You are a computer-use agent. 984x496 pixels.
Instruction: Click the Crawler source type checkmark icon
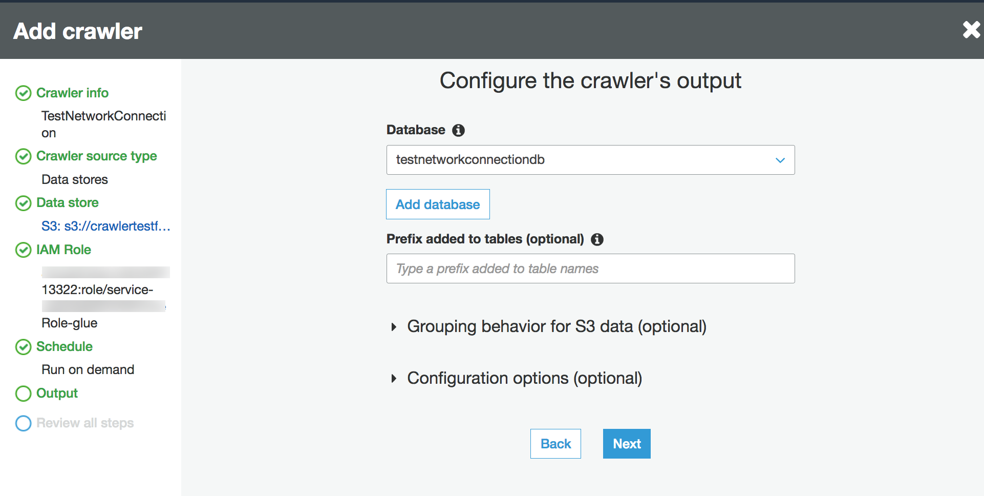point(23,156)
